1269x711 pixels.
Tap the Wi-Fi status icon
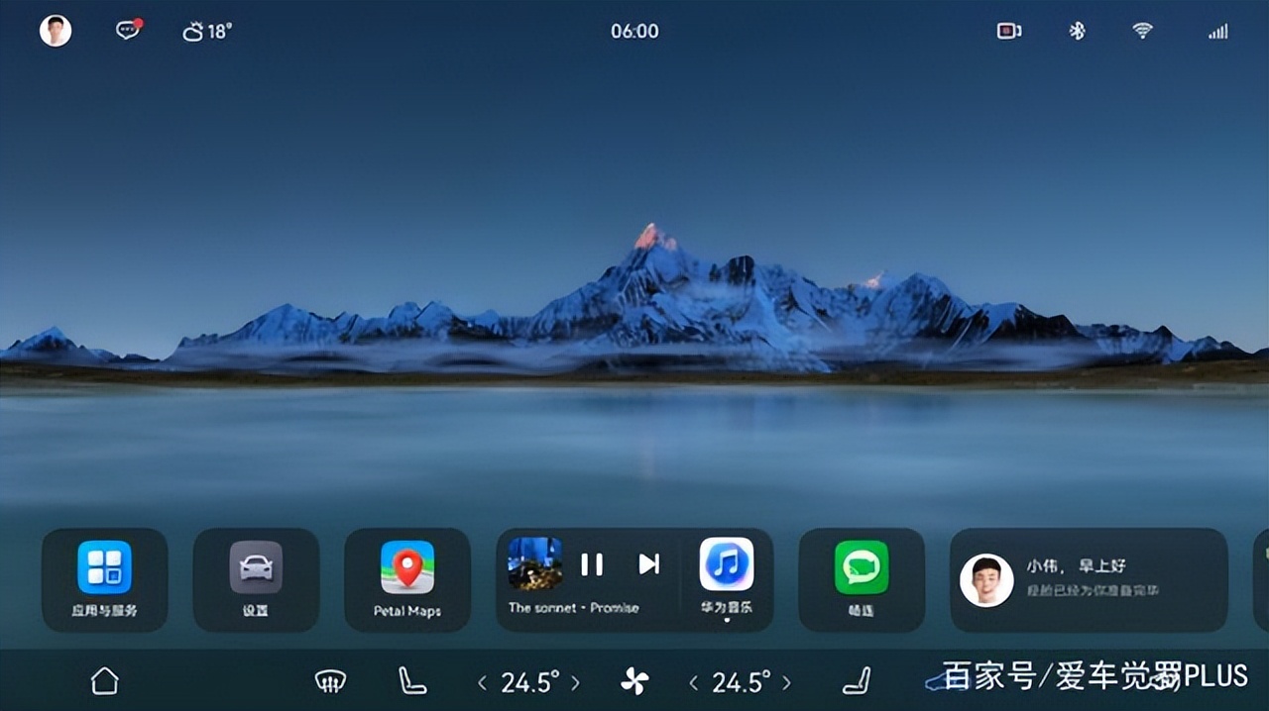pyautogui.click(x=1143, y=31)
